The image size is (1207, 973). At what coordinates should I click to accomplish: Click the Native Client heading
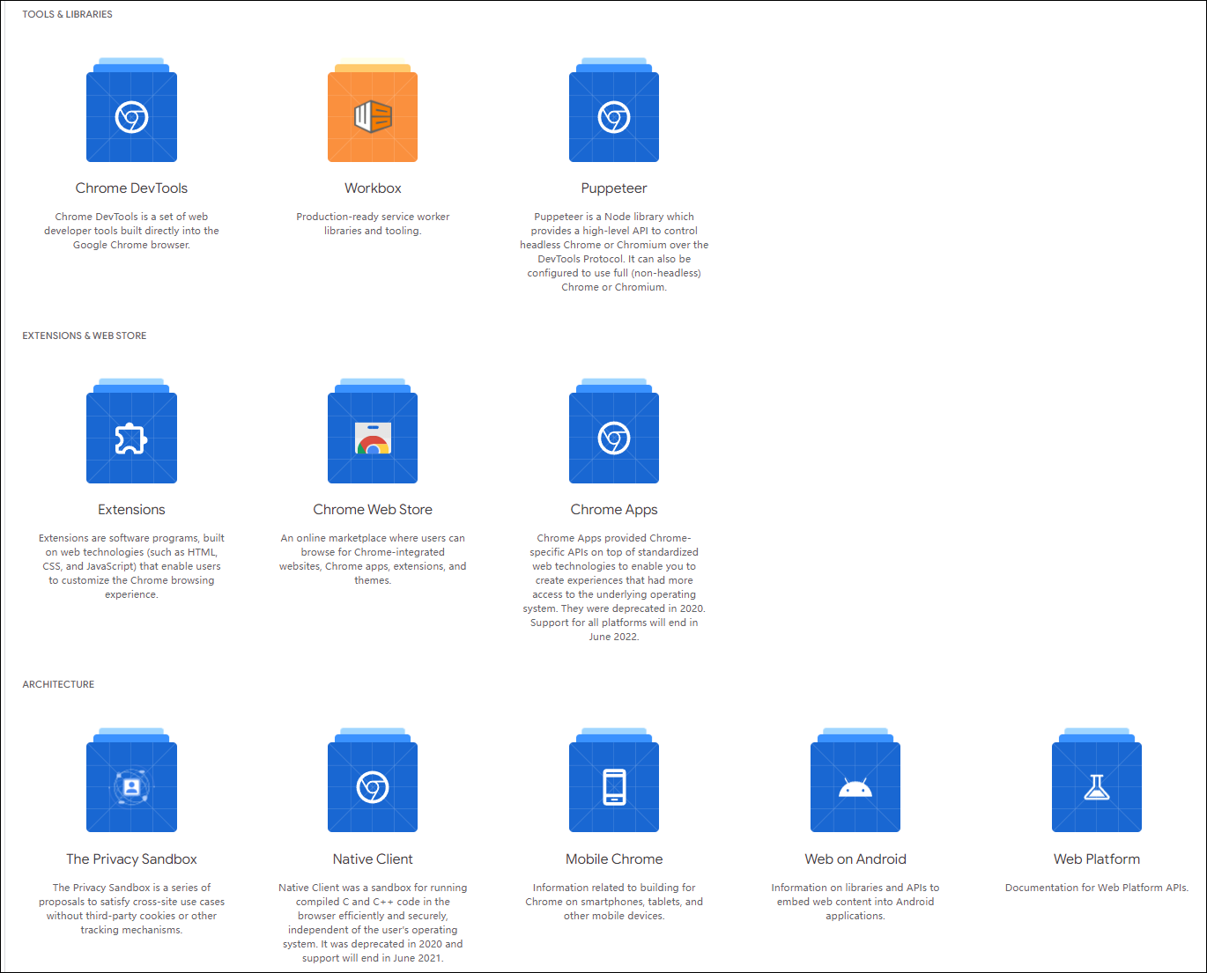click(373, 859)
